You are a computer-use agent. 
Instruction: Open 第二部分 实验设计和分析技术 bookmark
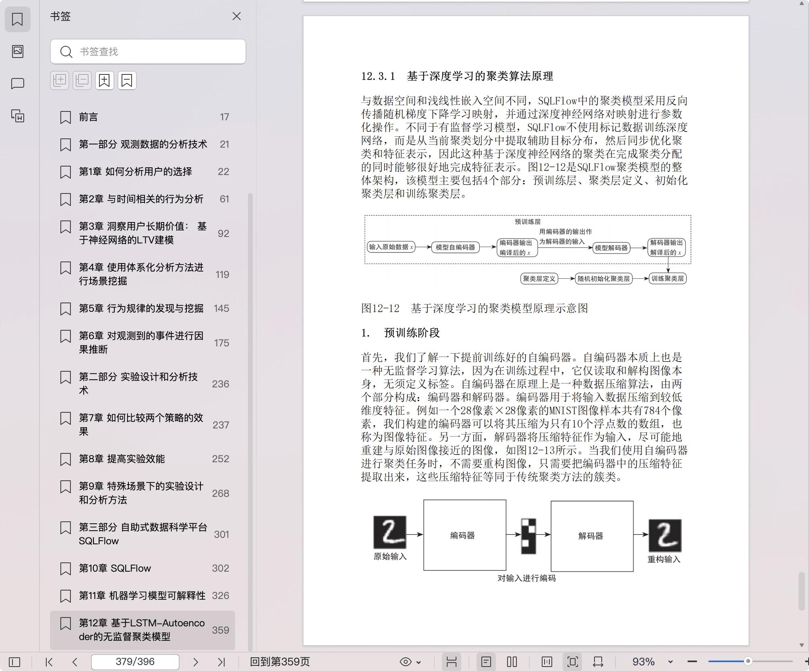pyautogui.click(x=142, y=384)
